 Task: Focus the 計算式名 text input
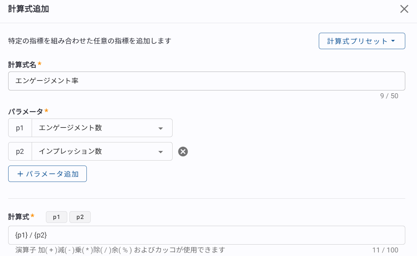[x=206, y=81]
